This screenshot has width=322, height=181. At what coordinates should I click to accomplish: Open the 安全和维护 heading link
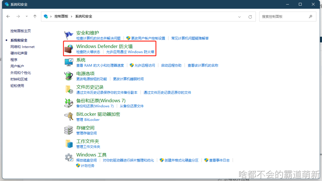pos(87,33)
